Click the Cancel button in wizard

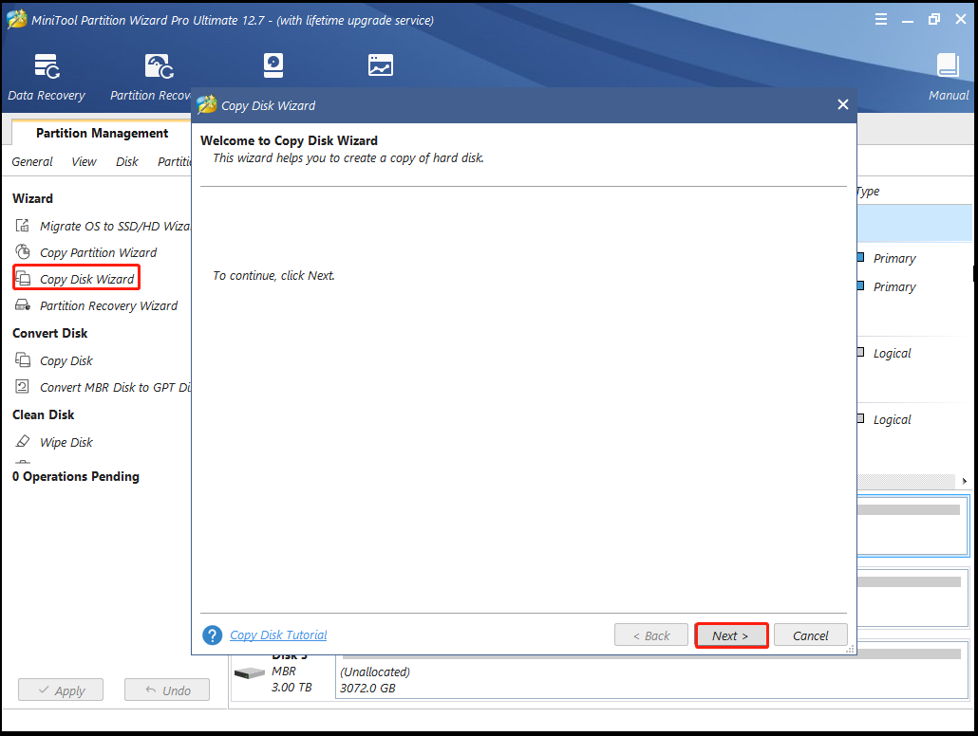[810, 635]
